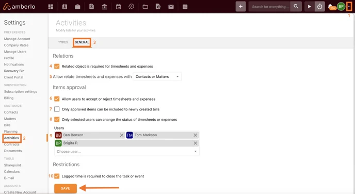Open Manage Account settings
355x194 pixels.
(x=17, y=39)
